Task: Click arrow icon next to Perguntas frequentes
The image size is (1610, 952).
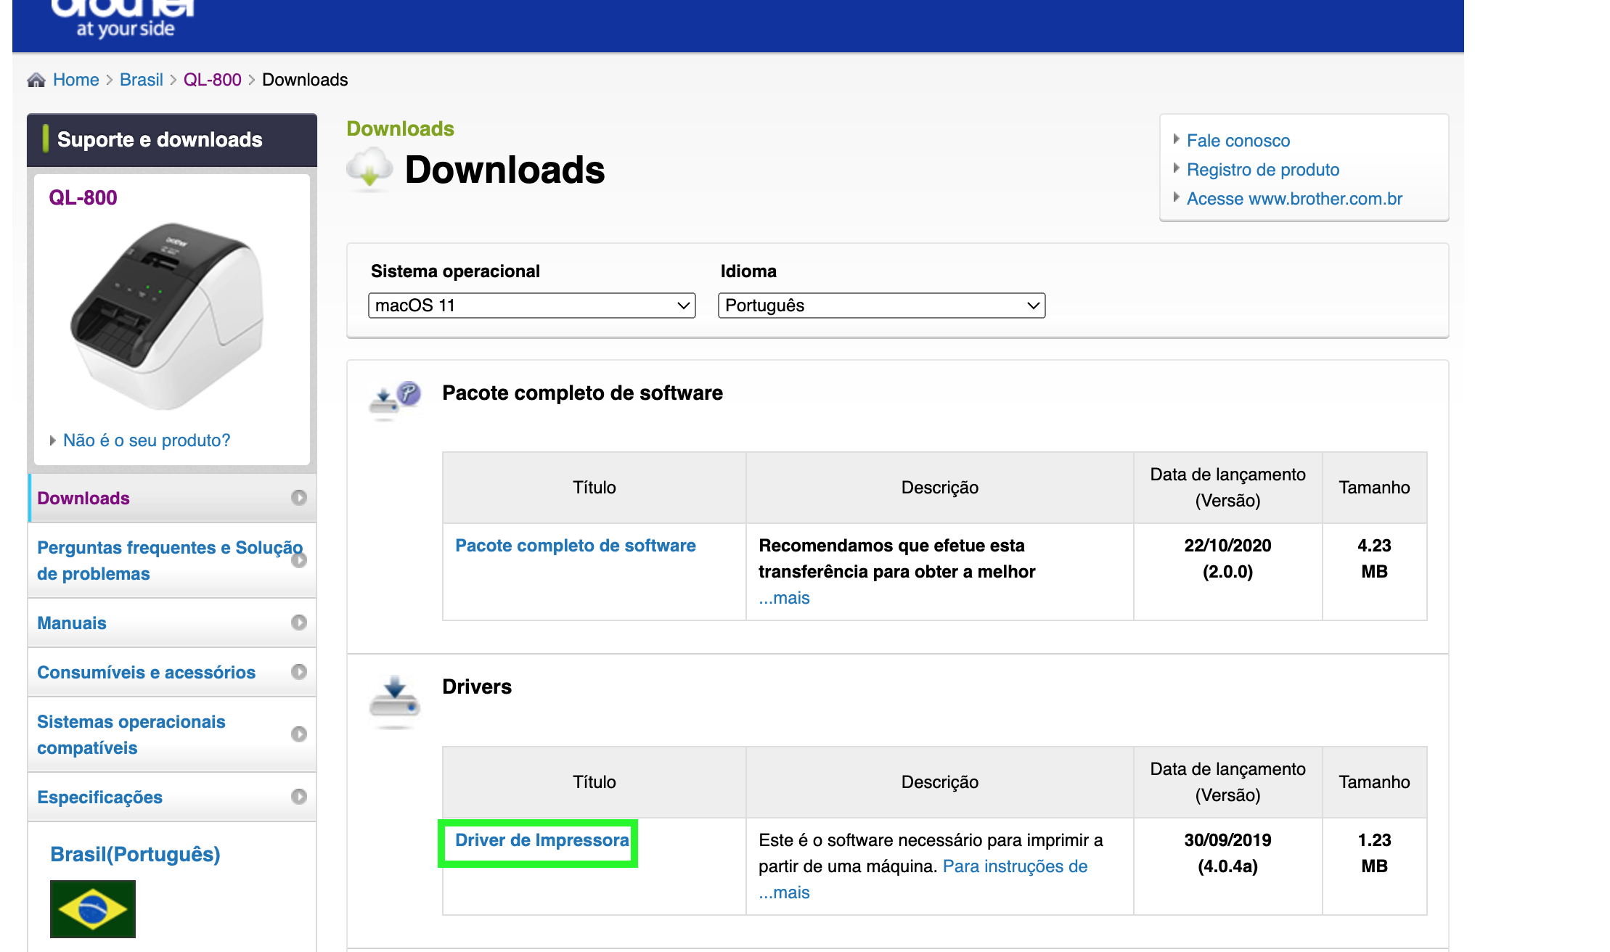Action: pos(299,560)
